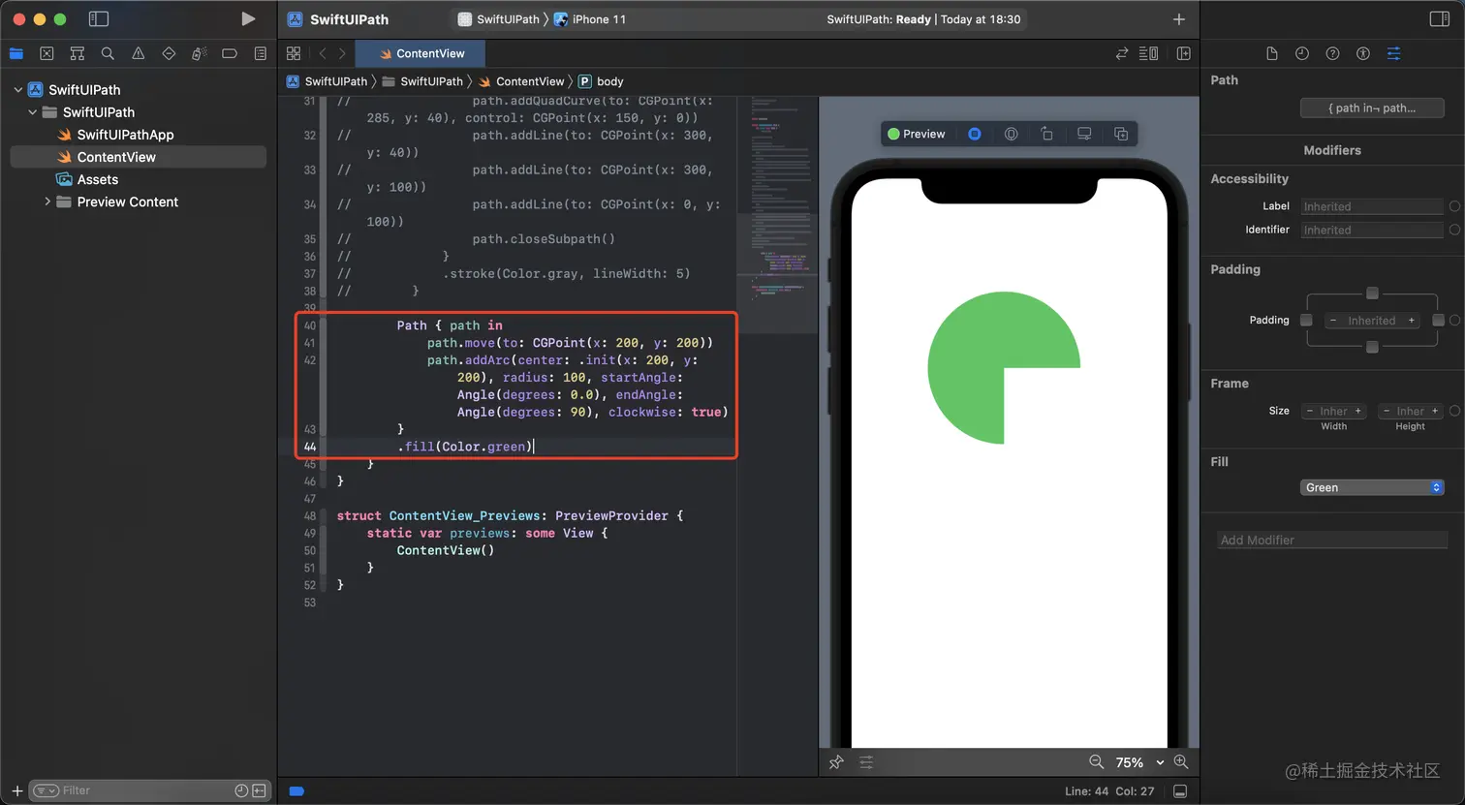Choose iPhone 11 run destination

(590, 19)
